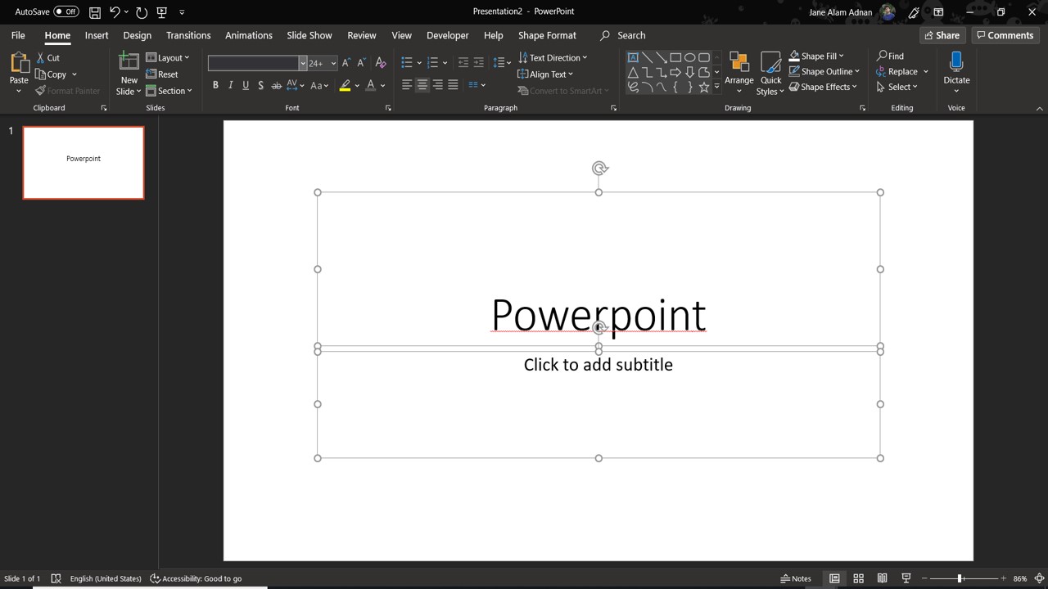Start the slide show from status bar

[x=906, y=578]
